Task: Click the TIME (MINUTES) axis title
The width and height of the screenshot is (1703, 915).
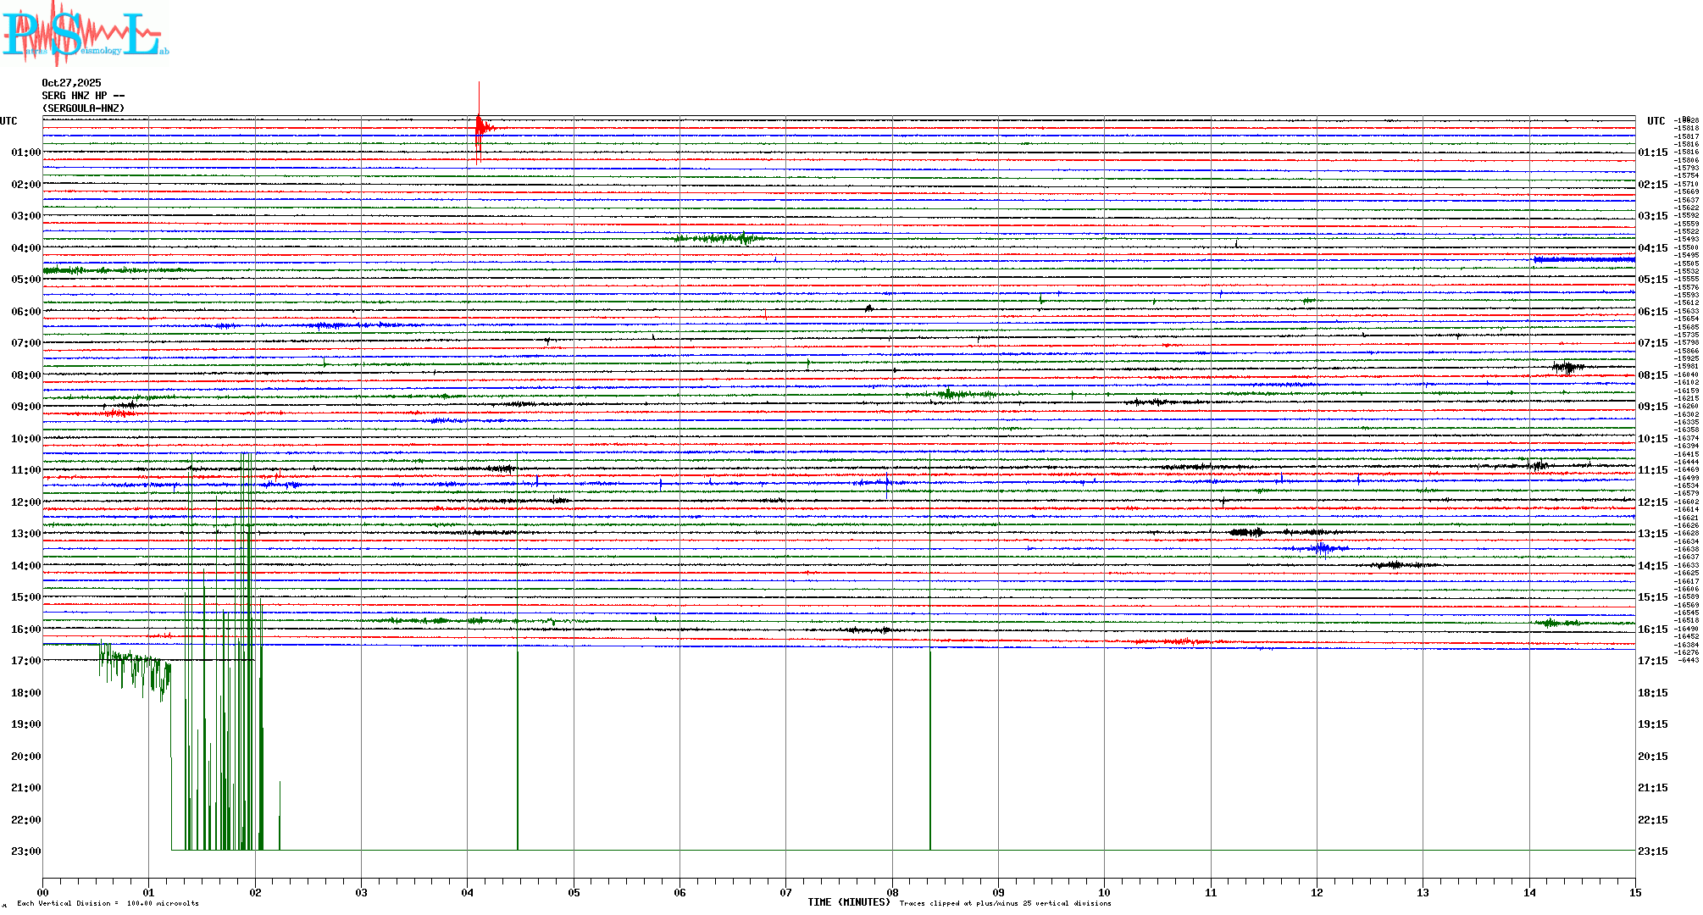Action: [x=849, y=902]
